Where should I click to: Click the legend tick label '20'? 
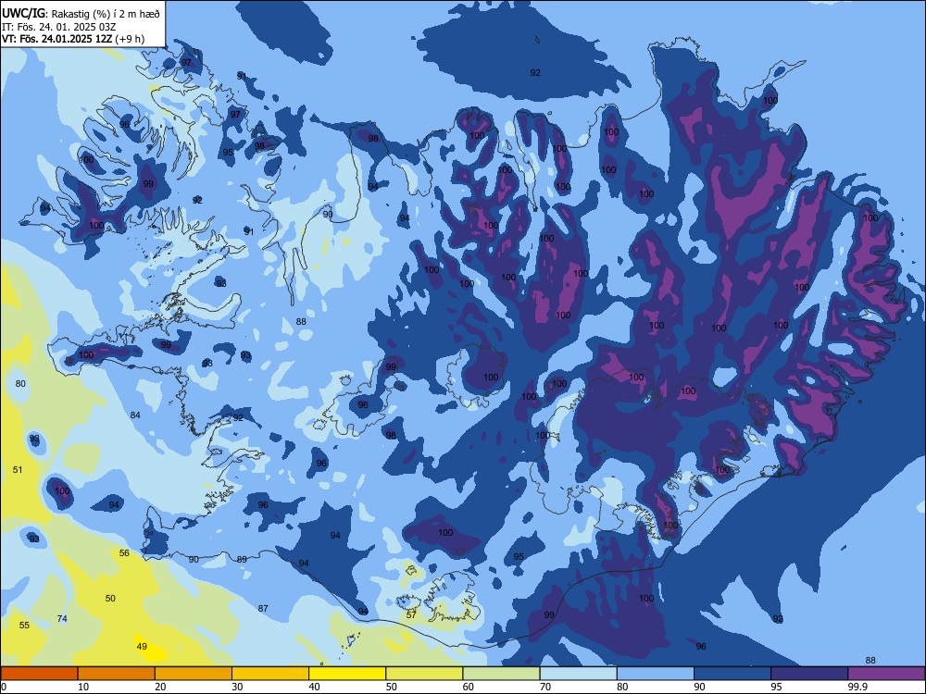point(160,687)
